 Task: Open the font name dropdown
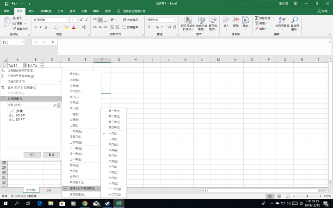pos(68,20)
